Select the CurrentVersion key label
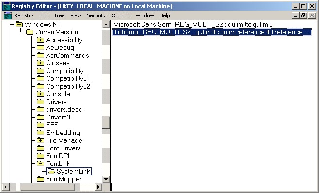This screenshot has height=193, width=319. pyautogui.click(x=57, y=32)
